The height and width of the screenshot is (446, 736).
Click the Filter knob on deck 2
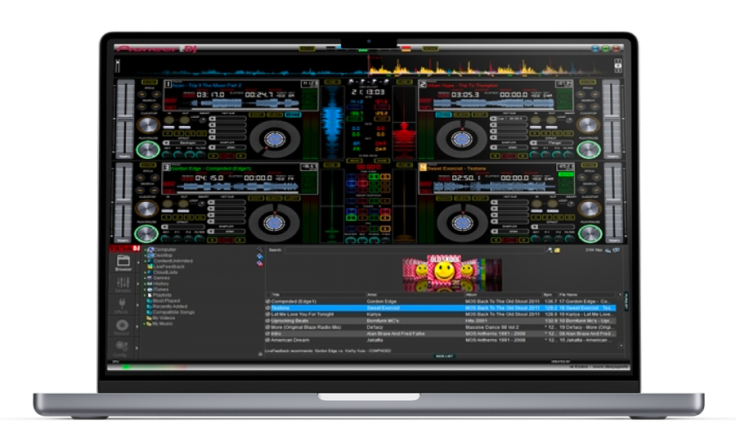coord(568,154)
